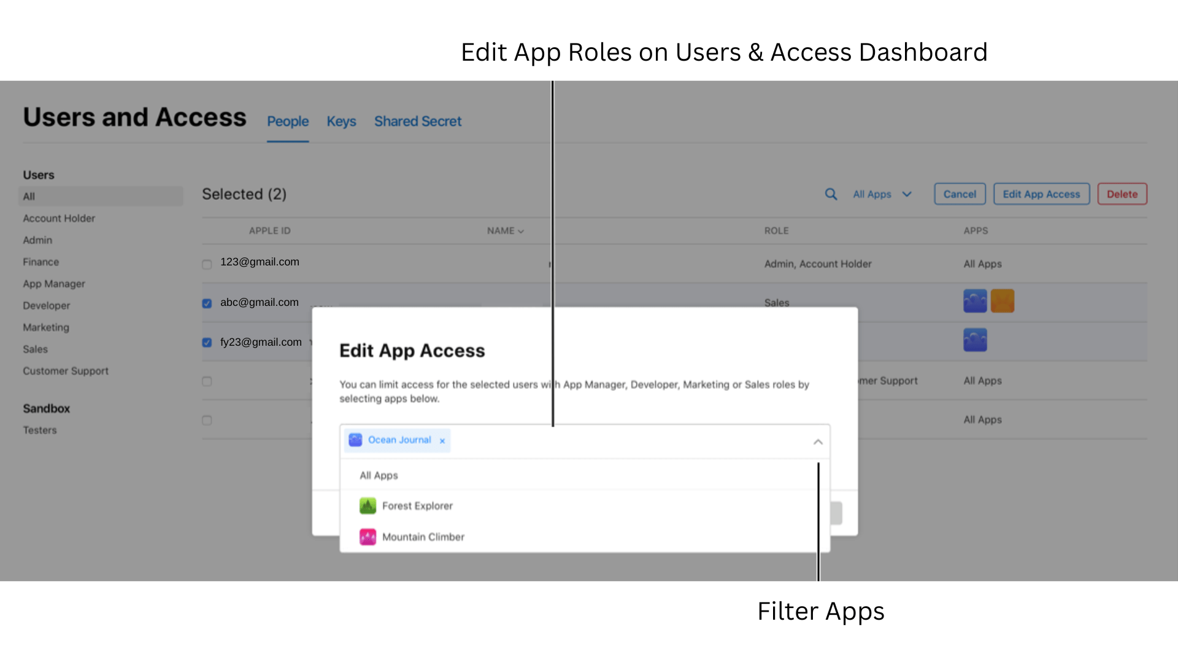Remove the Ocean Journal tag via its x icon
The width and height of the screenshot is (1178, 662).
point(442,440)
